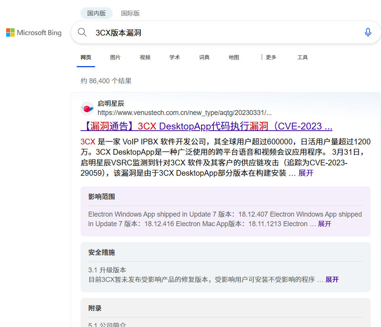Open the 图片 results tab
Screen dimensions: 381x327
(115, 57)
